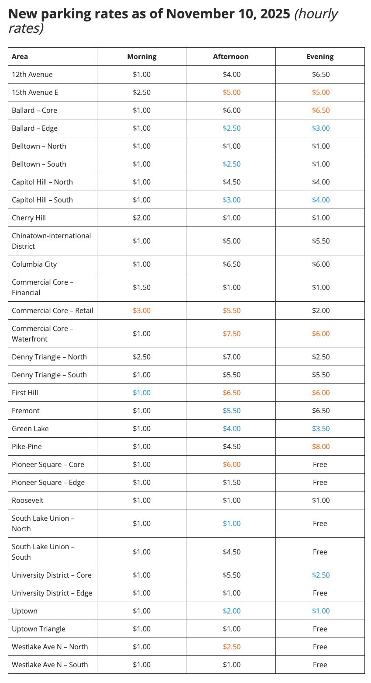Click University District – Core's $2.50 evening rate

[320, 575]
